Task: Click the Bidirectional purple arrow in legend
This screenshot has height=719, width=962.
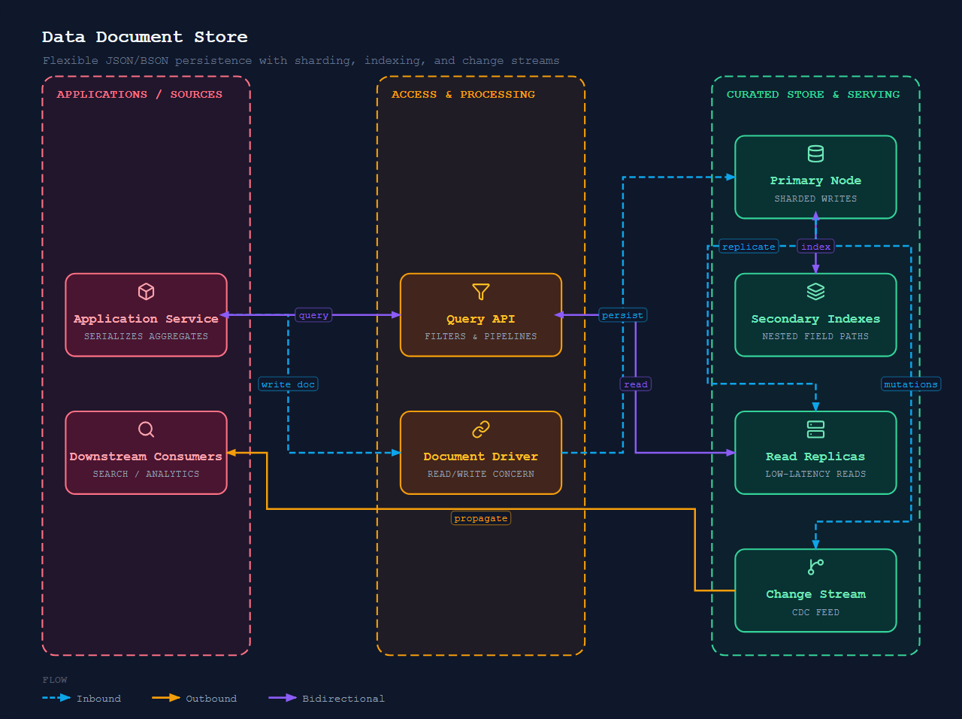Action: click(283, 698)
